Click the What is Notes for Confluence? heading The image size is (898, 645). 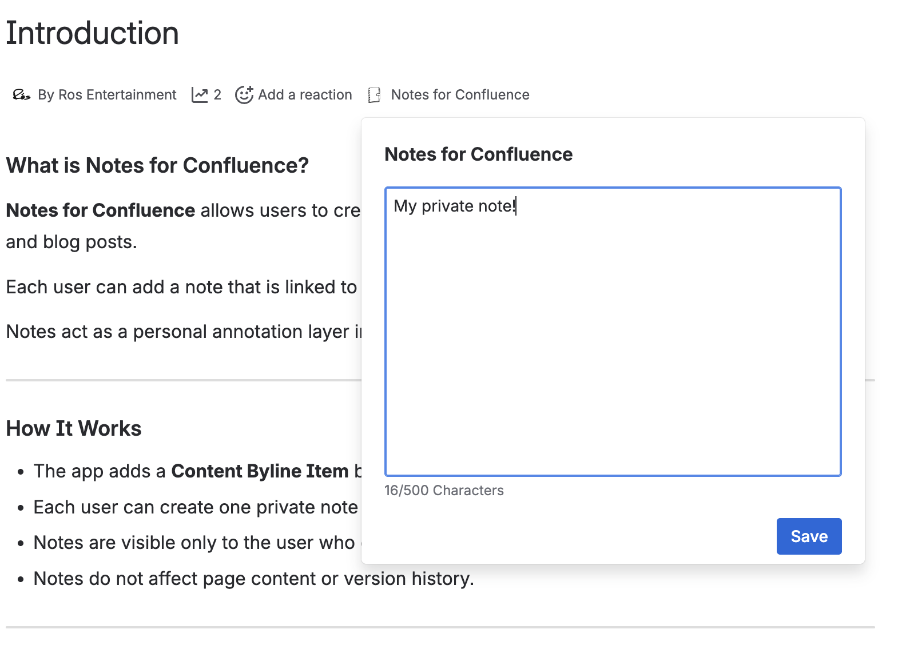[x=157, y=166]
